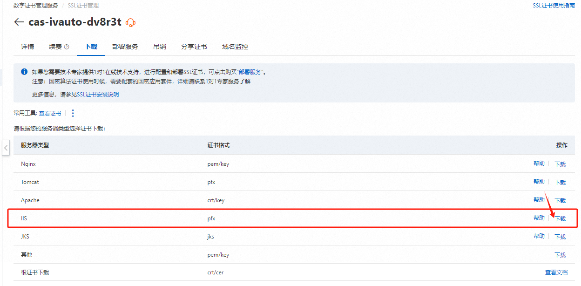The height and width of the screenshot is (286, 581).
Task: Download the Tomcat pfx certificate
Action: click(560, 182)
